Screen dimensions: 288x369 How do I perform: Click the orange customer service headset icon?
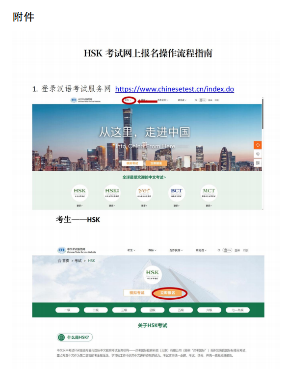[258, 145]
